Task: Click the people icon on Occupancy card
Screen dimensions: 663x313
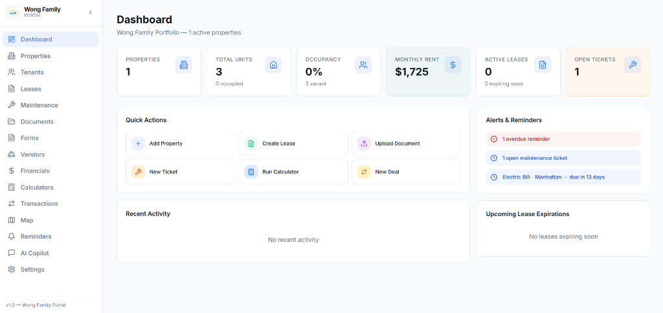Action: pyautogui.click(x=363, y=65)
